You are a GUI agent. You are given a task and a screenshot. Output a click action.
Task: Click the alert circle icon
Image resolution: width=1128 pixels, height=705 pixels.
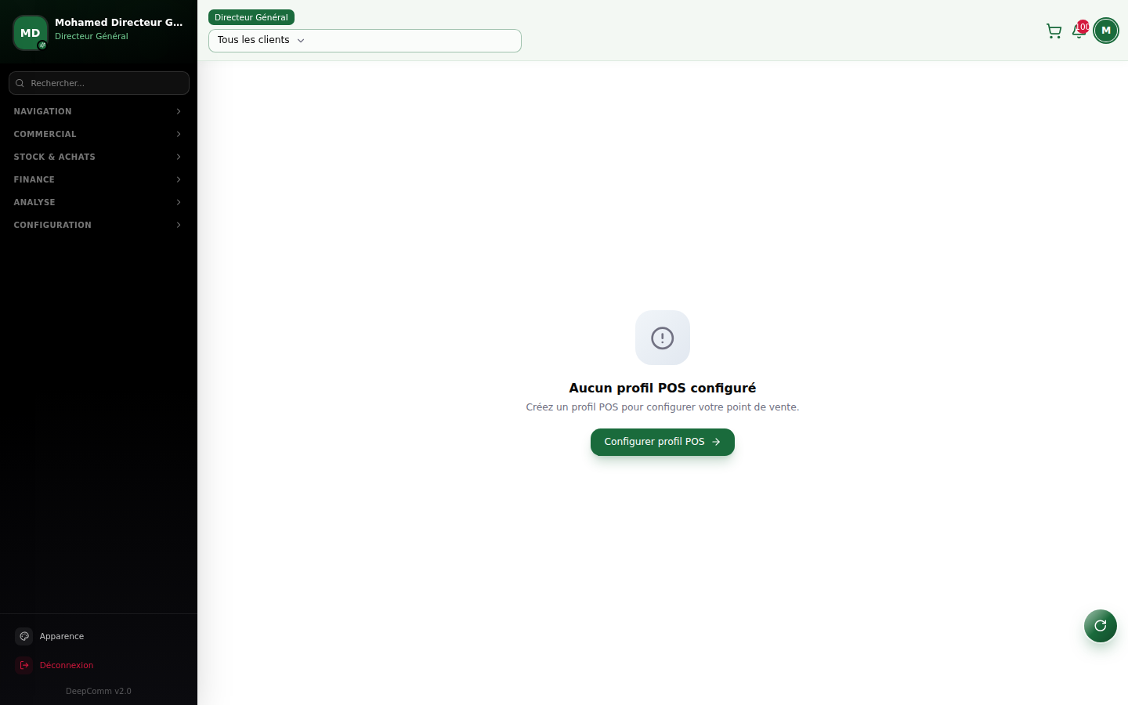pos(663,338)
